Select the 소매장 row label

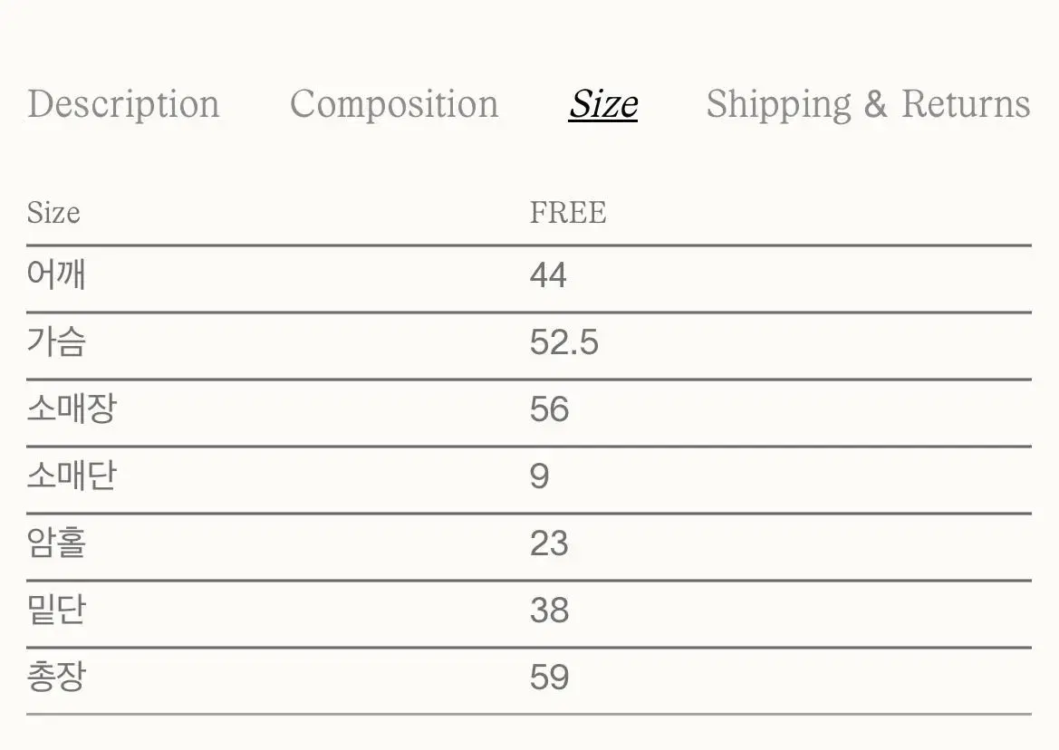[x=72, y=409]
